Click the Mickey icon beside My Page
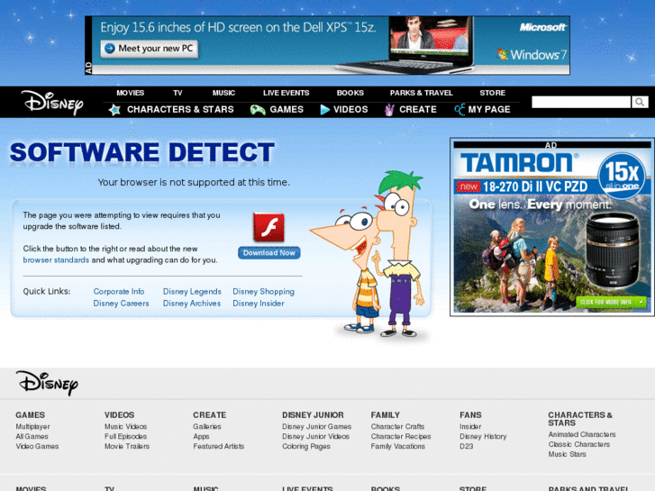The height and width of the screenshot is (491, 655). point(459,110)
